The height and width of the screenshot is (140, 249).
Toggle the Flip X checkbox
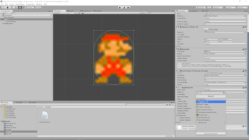coord(205,14)
